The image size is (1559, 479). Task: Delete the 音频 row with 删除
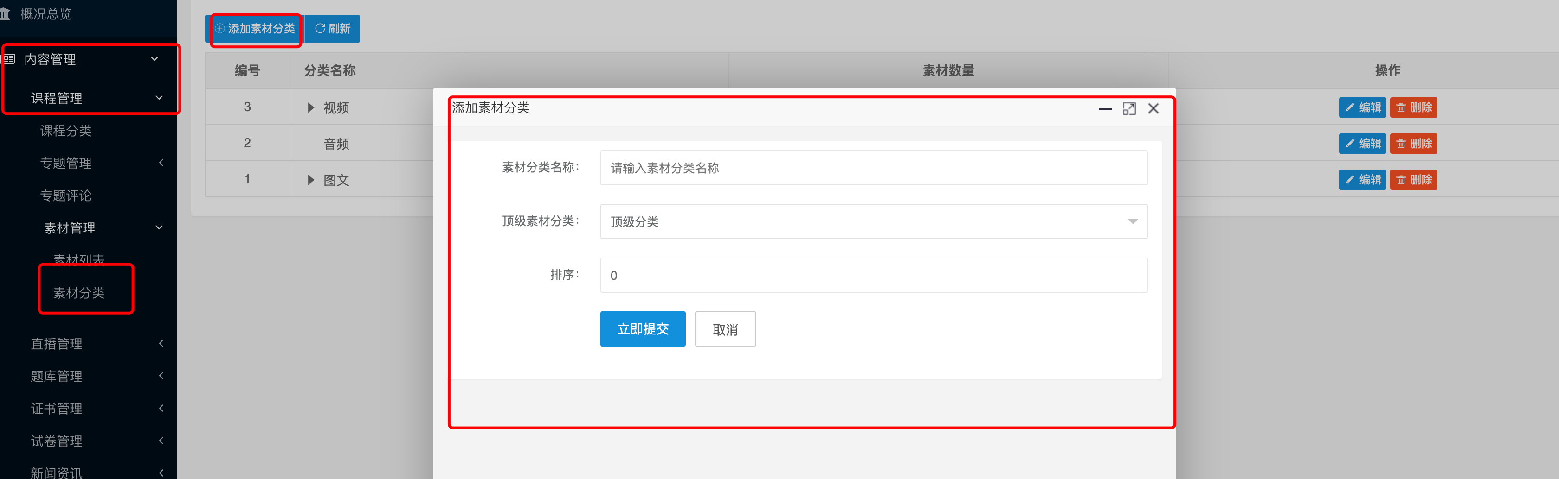1413,144
